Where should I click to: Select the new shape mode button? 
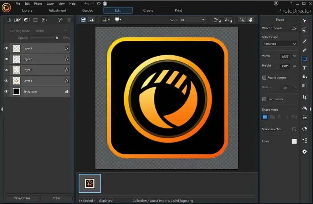[x=265, y=117]
